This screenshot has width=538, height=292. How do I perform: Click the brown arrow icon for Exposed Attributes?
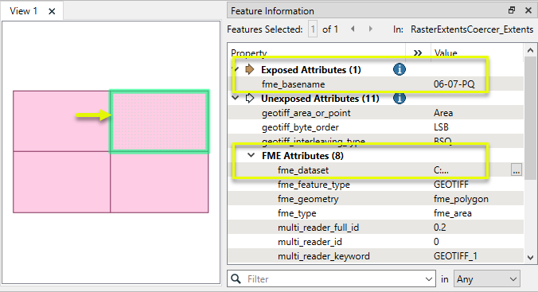click(250, 70)
